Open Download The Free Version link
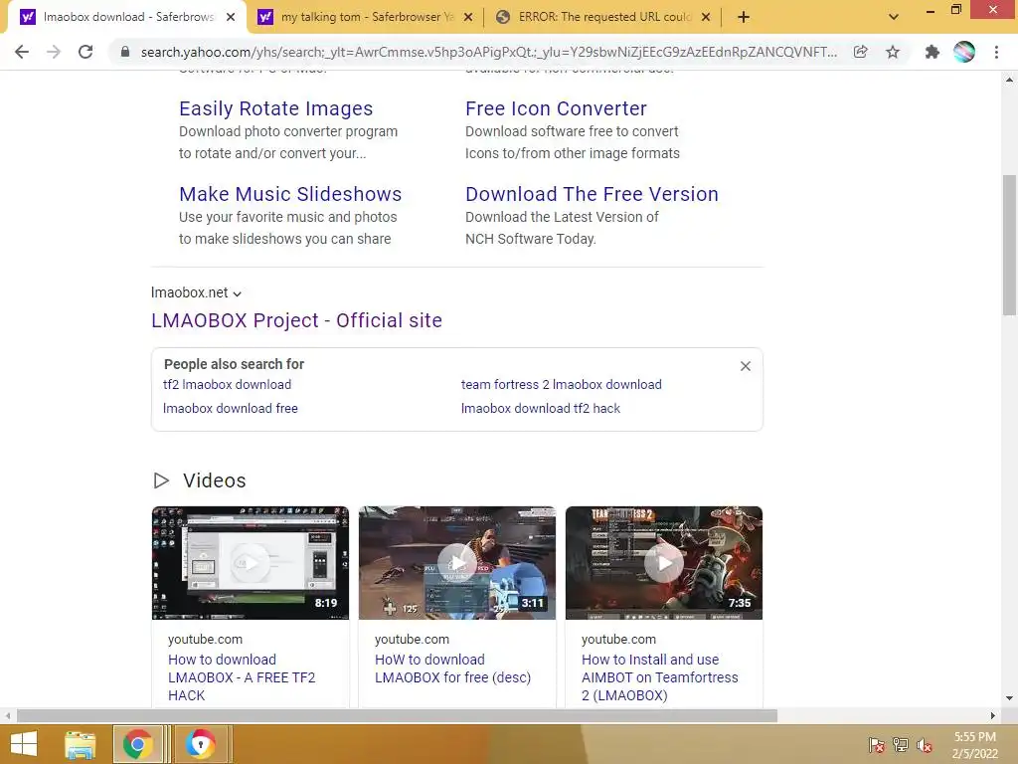Image resolution: width=1018 pixels, height=764 pixels. click(592, 194)
